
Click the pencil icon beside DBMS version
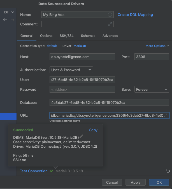[x=82, y=137]
